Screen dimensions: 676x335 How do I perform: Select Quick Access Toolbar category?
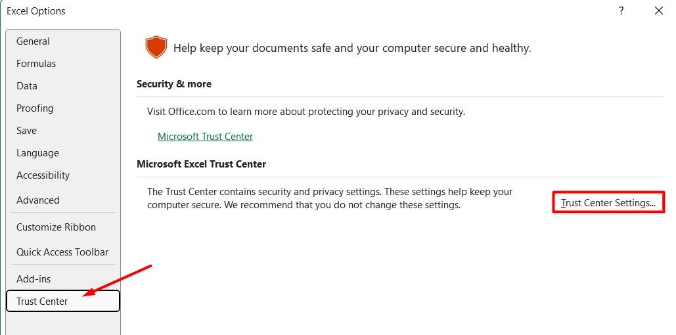[63, 252]
